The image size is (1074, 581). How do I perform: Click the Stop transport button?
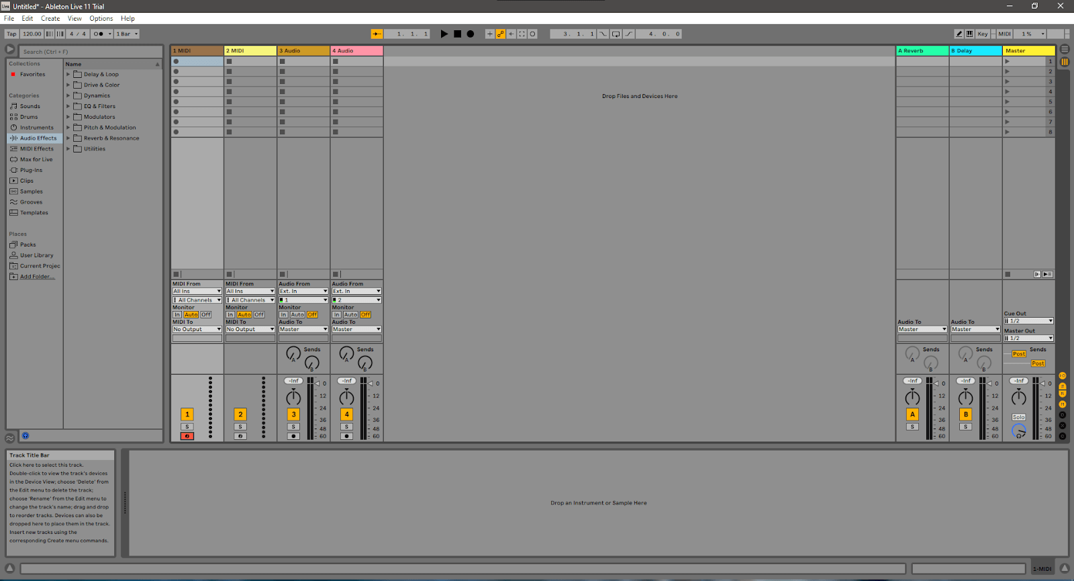click(x=457, y=34)
